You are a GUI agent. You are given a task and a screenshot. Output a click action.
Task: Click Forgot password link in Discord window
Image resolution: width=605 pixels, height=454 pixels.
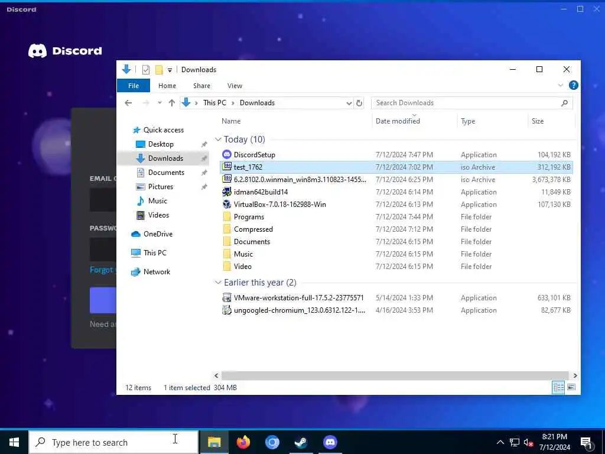[102, 270]
